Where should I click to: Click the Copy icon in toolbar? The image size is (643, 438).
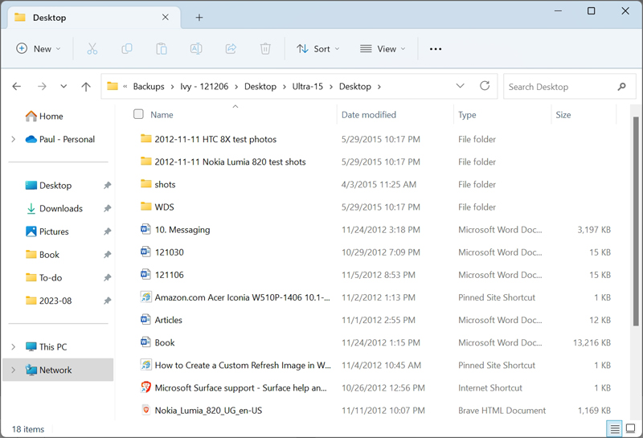[127, 49]
